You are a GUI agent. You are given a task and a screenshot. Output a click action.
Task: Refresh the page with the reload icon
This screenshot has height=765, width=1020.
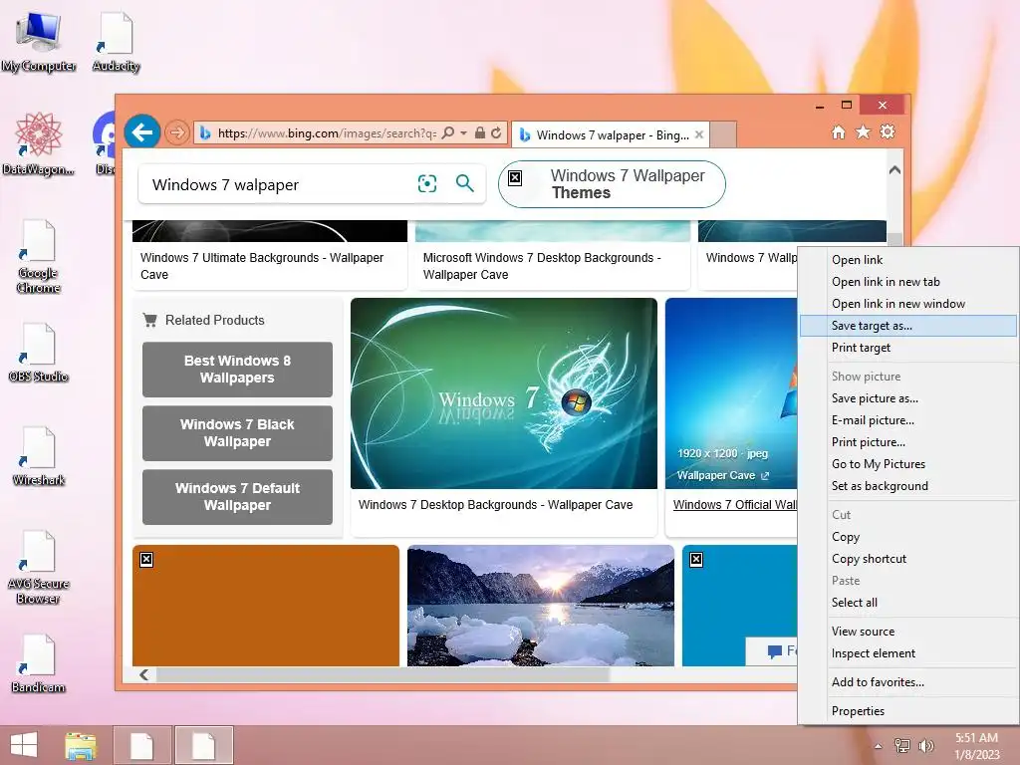(496, 132)
